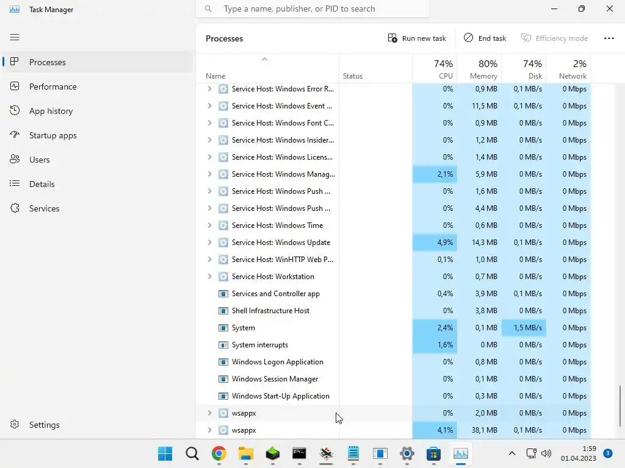Viewport: 625px width, 468px height.
Task: Switch to the Startup apps page
Action: coord(98,135)
